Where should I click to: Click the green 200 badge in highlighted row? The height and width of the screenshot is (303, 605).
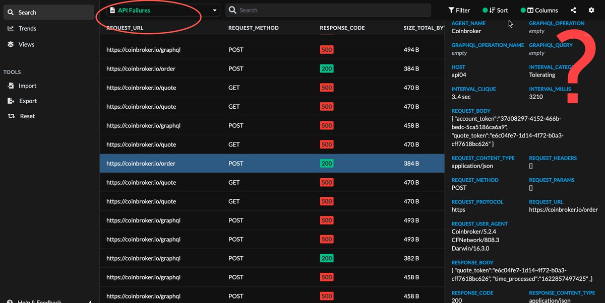[x=327, y=164]
